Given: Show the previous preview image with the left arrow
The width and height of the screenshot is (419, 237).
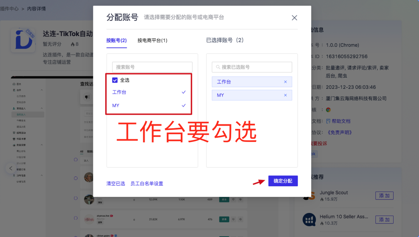Looking at the screenshot, I should click(10, 168).
